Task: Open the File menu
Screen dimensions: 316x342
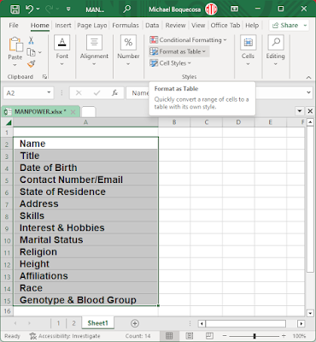Action: (x=14, y=26)
